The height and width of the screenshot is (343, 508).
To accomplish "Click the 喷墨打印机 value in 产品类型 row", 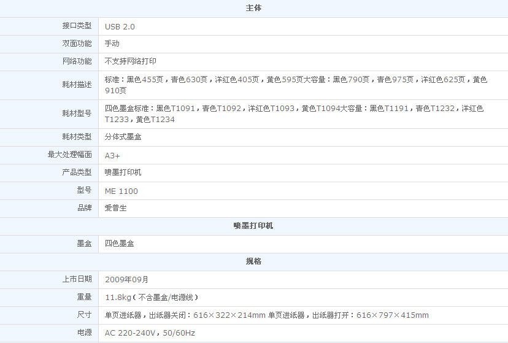I will pos(123,172).
